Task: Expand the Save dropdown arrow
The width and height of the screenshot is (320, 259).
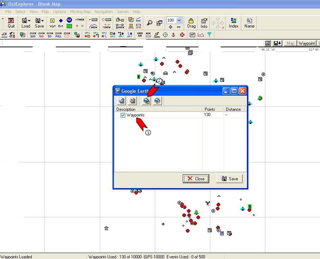Action: click(42, 21)
